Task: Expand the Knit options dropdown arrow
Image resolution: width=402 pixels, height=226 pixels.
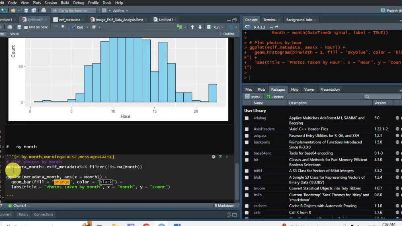Action: click(x=87, y=27)
